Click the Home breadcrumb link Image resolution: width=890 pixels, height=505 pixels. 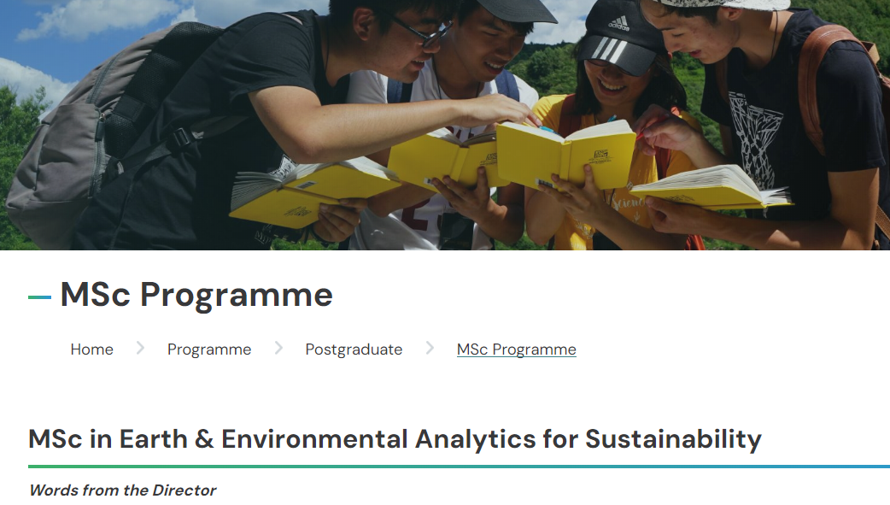91,349
